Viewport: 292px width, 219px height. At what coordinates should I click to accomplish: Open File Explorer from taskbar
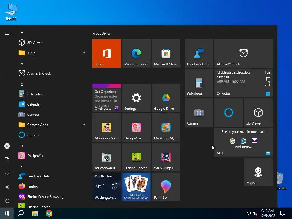pos(35,213)
